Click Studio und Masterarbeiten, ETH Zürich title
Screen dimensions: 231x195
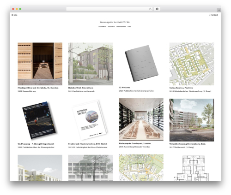(x=88, y=144)
